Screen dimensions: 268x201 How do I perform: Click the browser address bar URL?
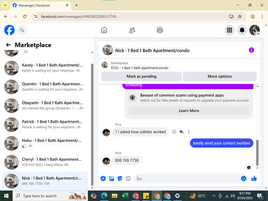pos(79,17)
